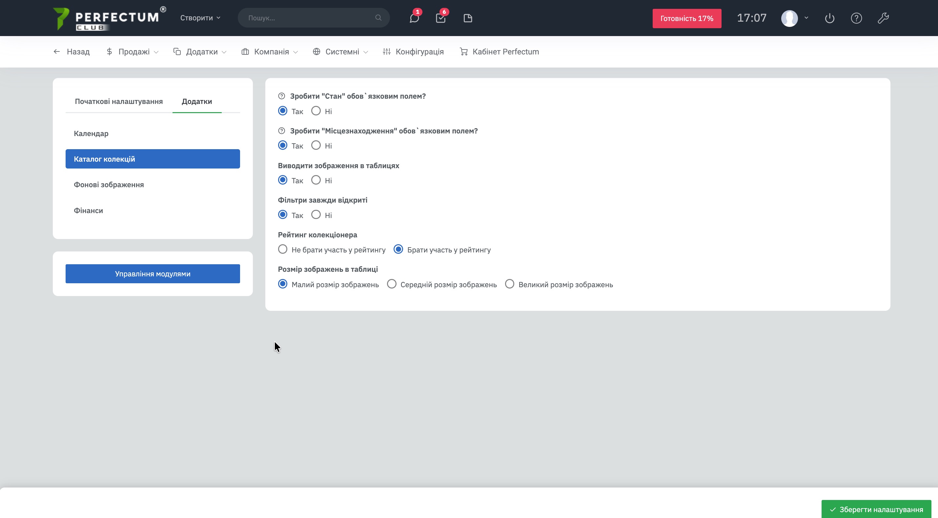
Task: Select "Ні" for Фільтри завжди відкриті
Action: [x=316, y=215]
